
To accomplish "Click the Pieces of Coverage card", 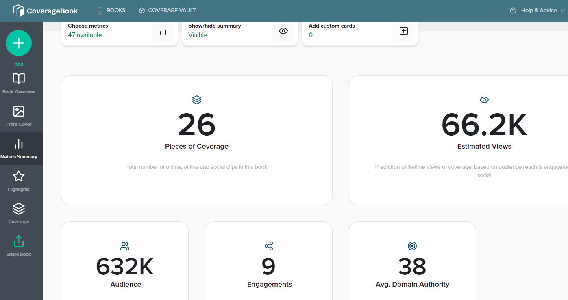I will point(197,140).
